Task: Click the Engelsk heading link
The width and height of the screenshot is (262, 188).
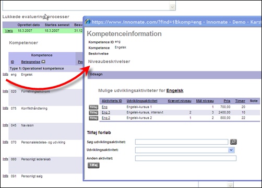Action: [x=175, y=90]
